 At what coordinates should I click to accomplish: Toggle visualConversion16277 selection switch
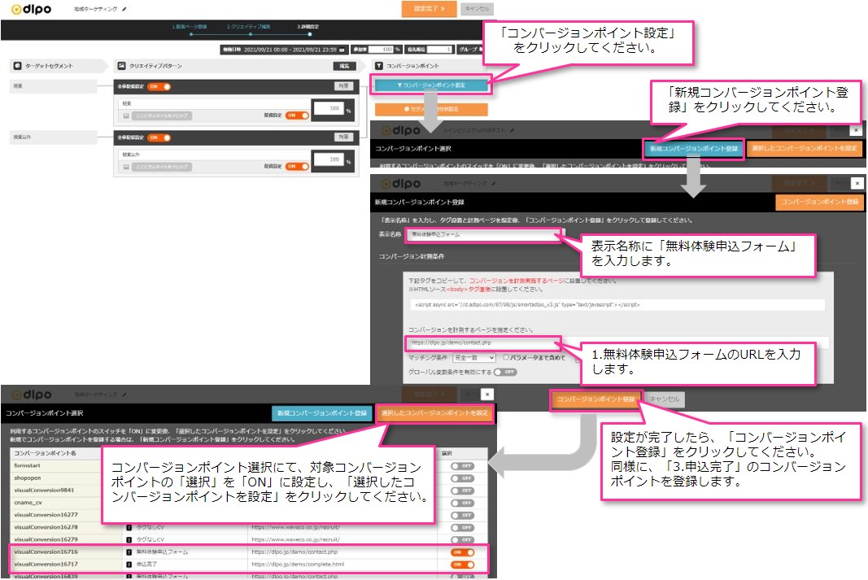click(462, 515)
